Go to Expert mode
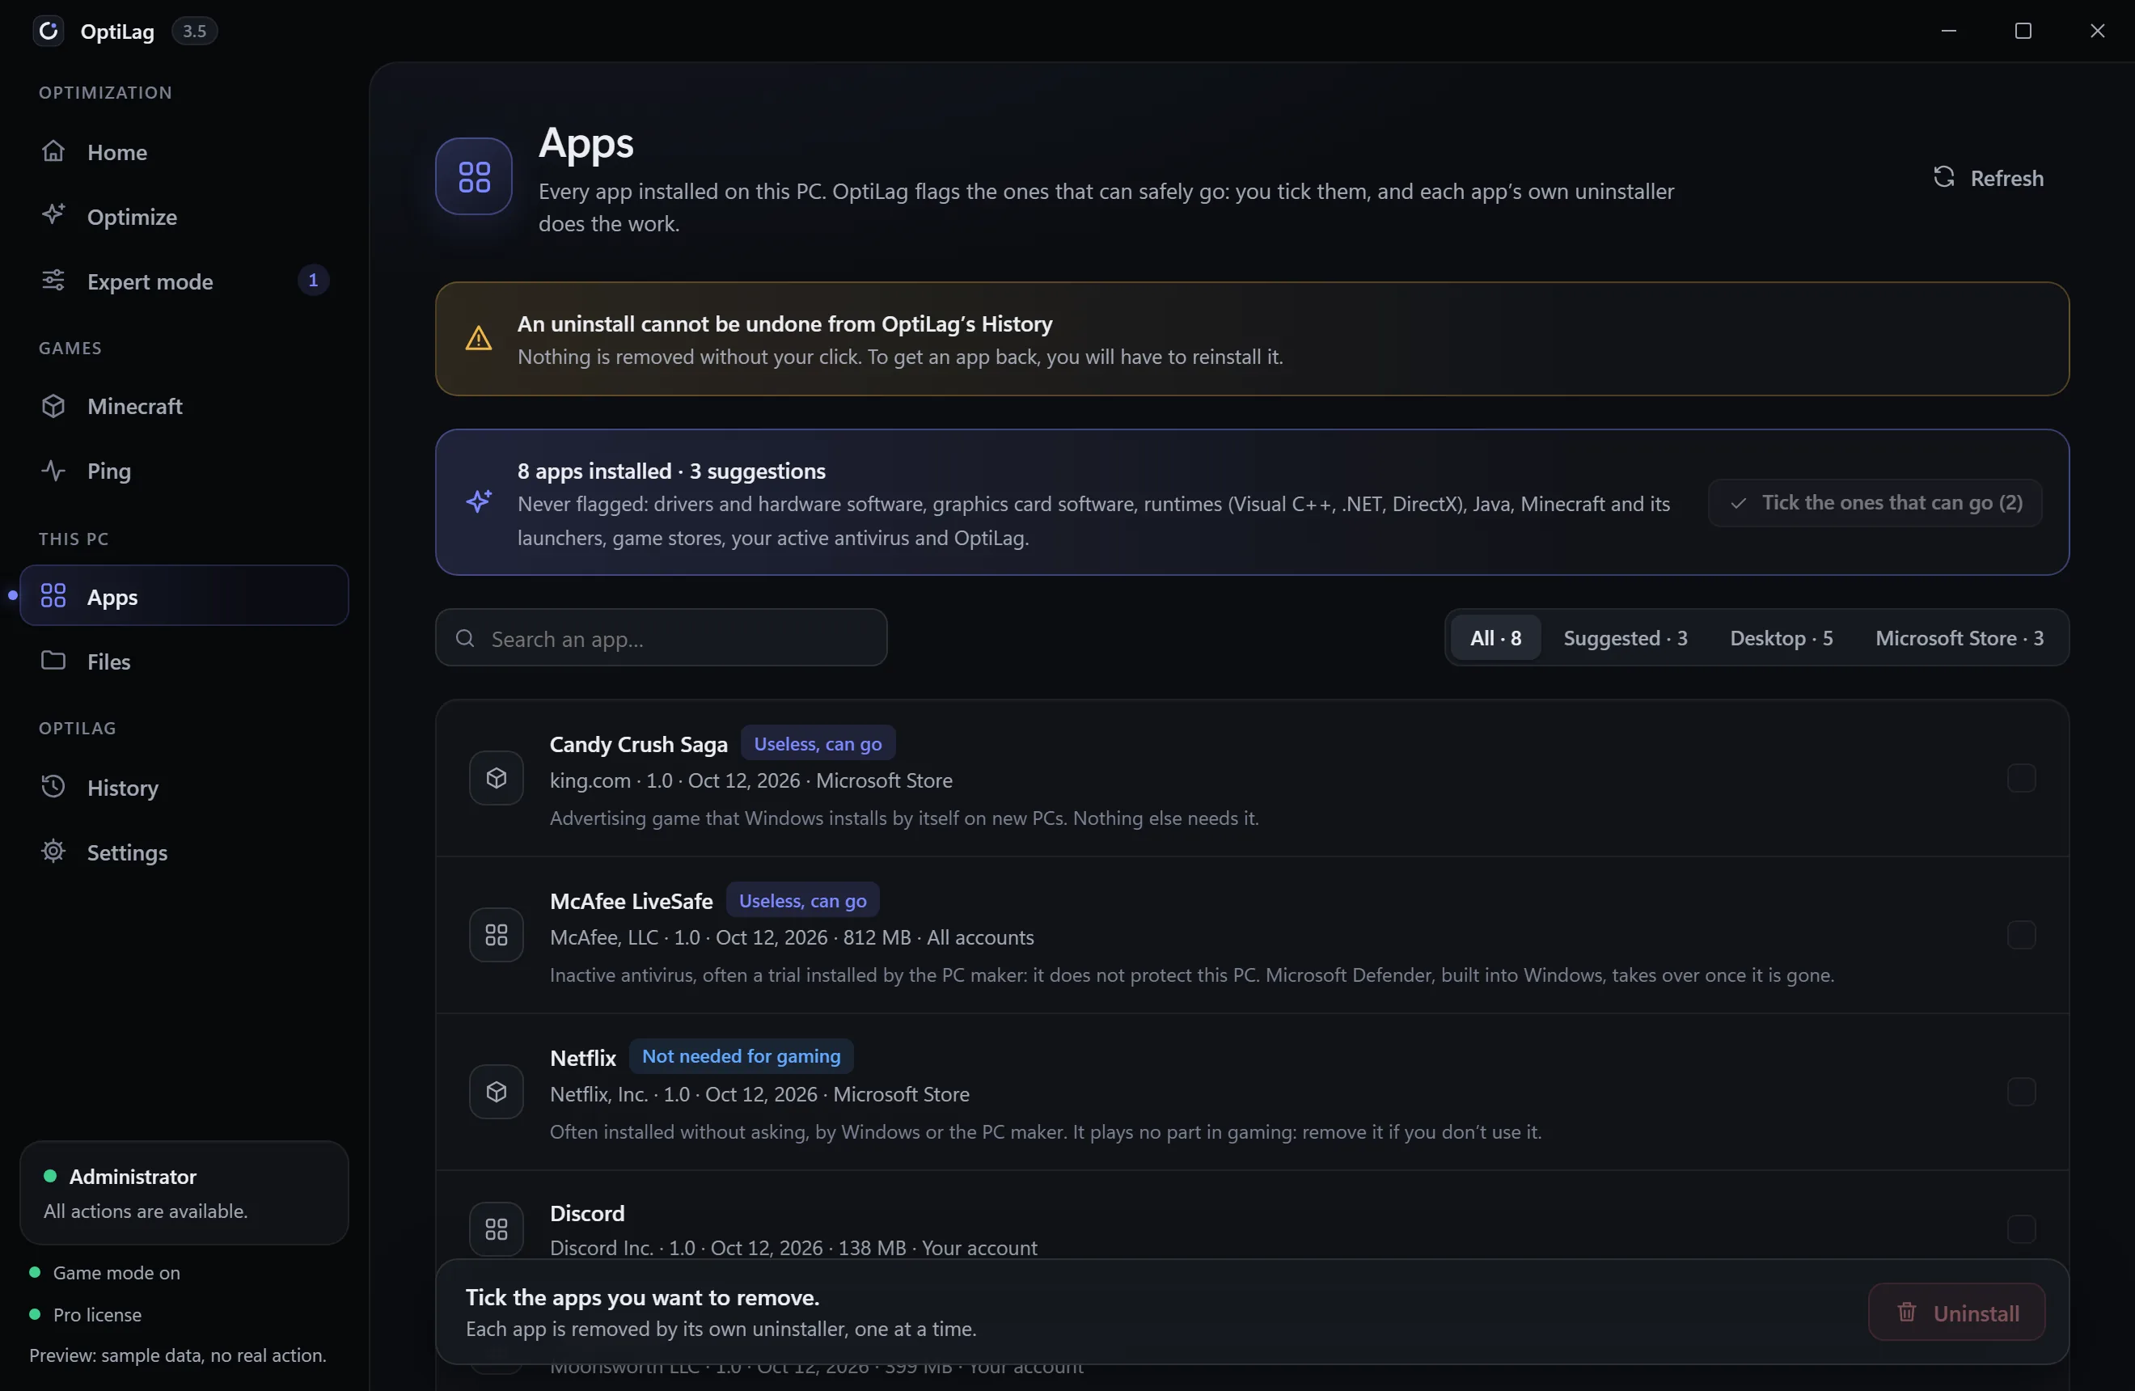Viewport: 2135px width, 1391px height. pyautogui.click(x=184, y=281)
